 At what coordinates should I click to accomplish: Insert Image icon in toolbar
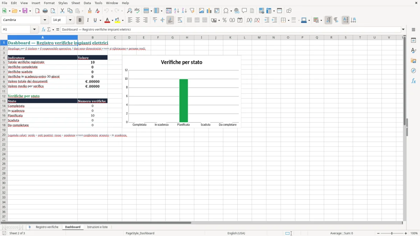click(202, 11)
